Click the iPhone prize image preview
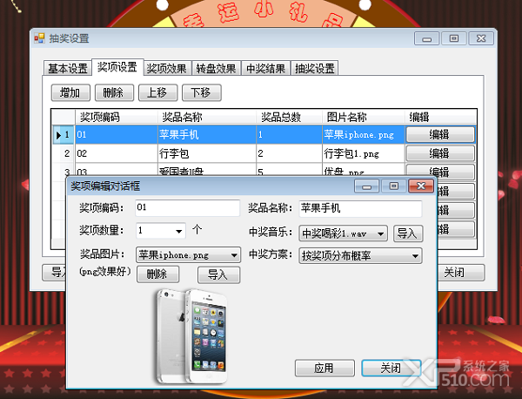The width and height of the screenshot is (522, 399). coord(192,336)
